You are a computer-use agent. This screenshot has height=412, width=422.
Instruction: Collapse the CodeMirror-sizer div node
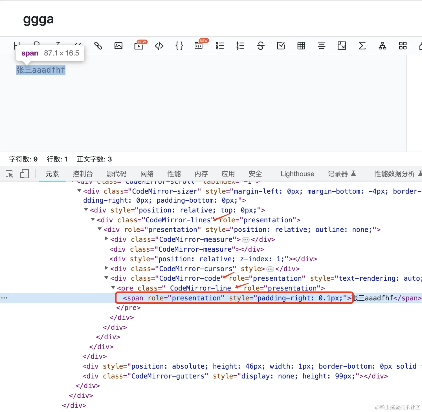point(79,191)
